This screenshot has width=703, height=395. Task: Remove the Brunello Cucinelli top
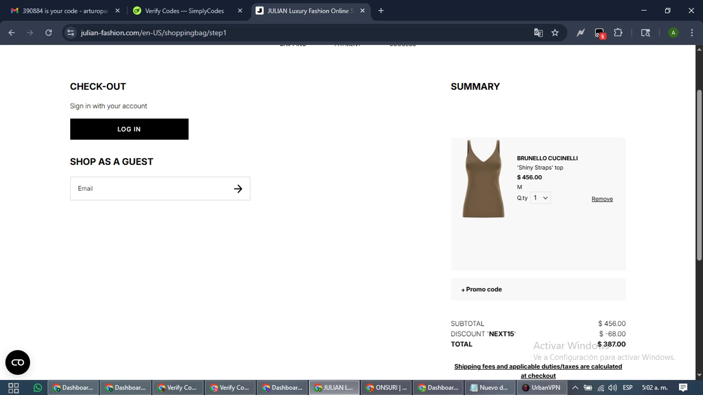pos(602,199)
